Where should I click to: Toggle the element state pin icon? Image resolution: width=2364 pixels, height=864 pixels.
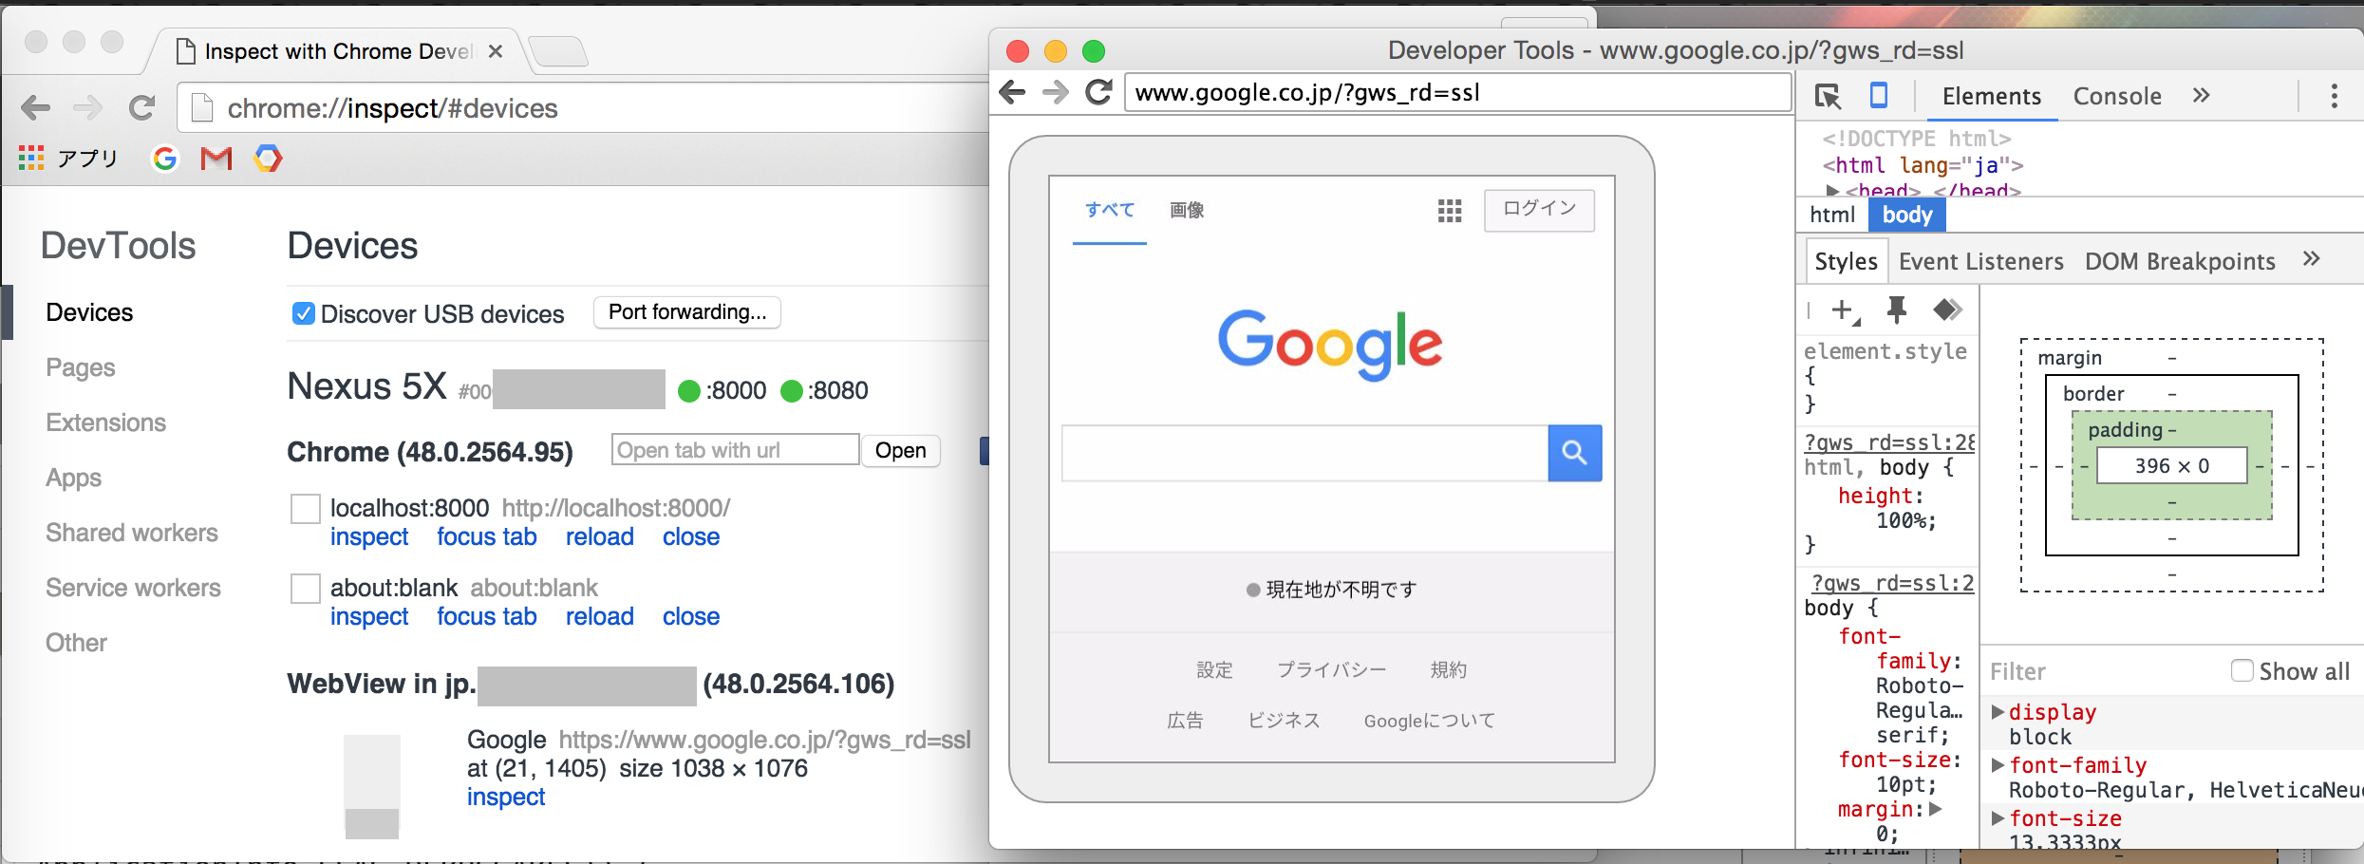[1896, 310]
